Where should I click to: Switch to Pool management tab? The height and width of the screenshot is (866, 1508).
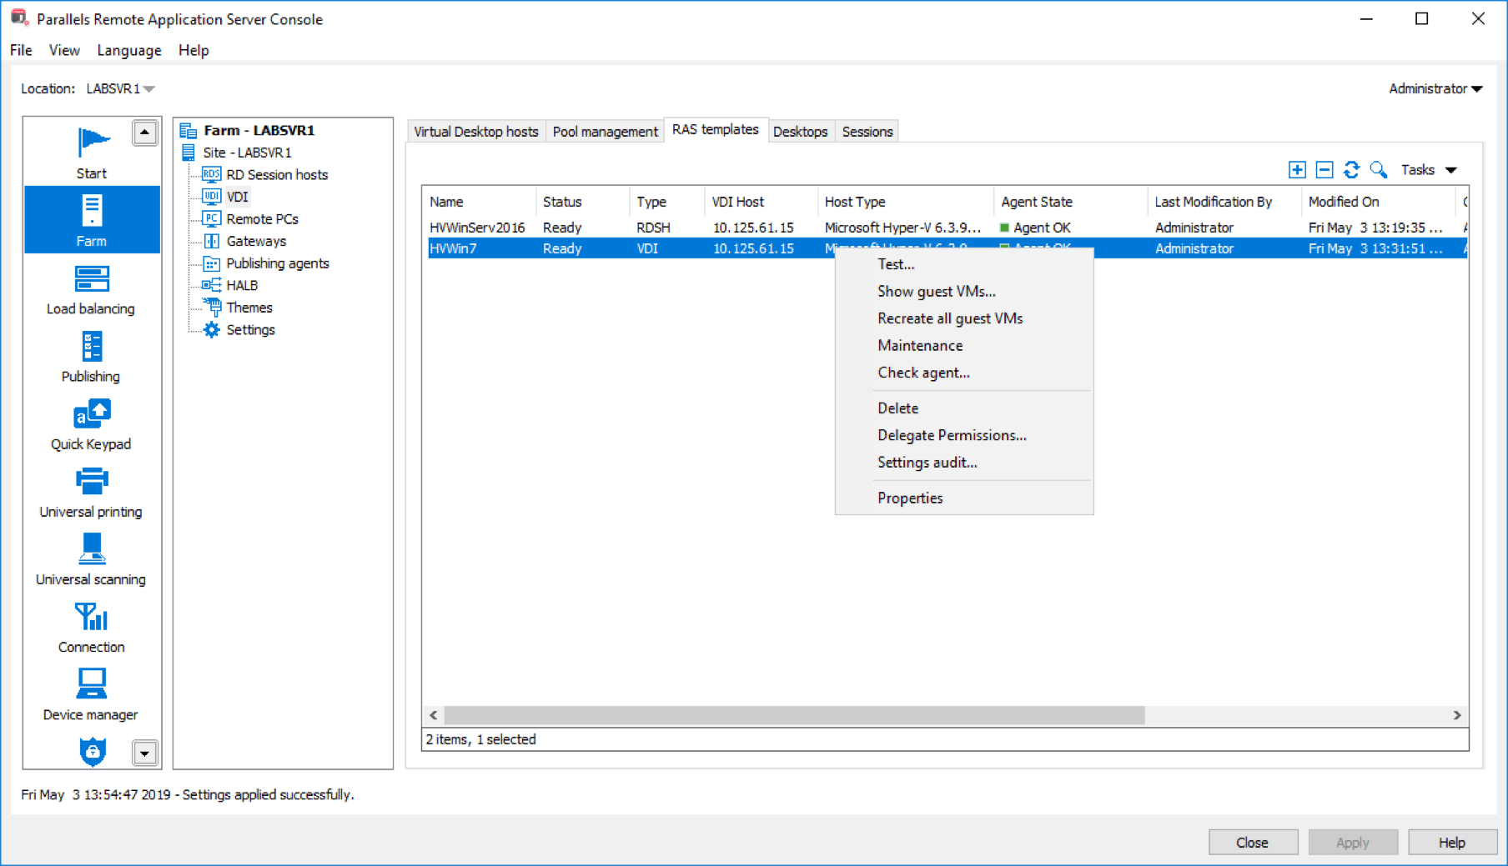(x=605, y=132)
